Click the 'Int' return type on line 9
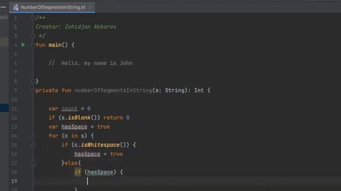 (x=199, y=91)
